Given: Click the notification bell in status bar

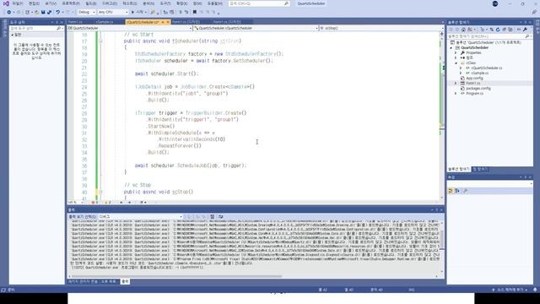Looking at the screenshot, I should [535, 290].
